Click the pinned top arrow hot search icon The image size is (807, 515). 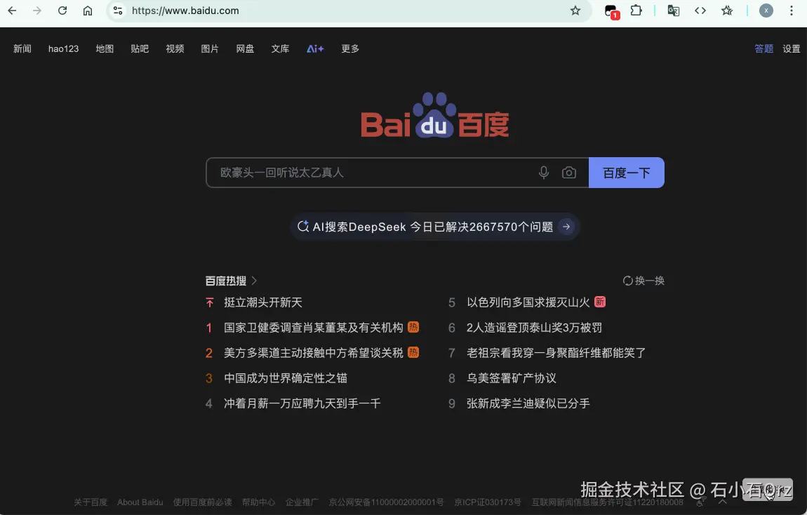pos(210,302)
